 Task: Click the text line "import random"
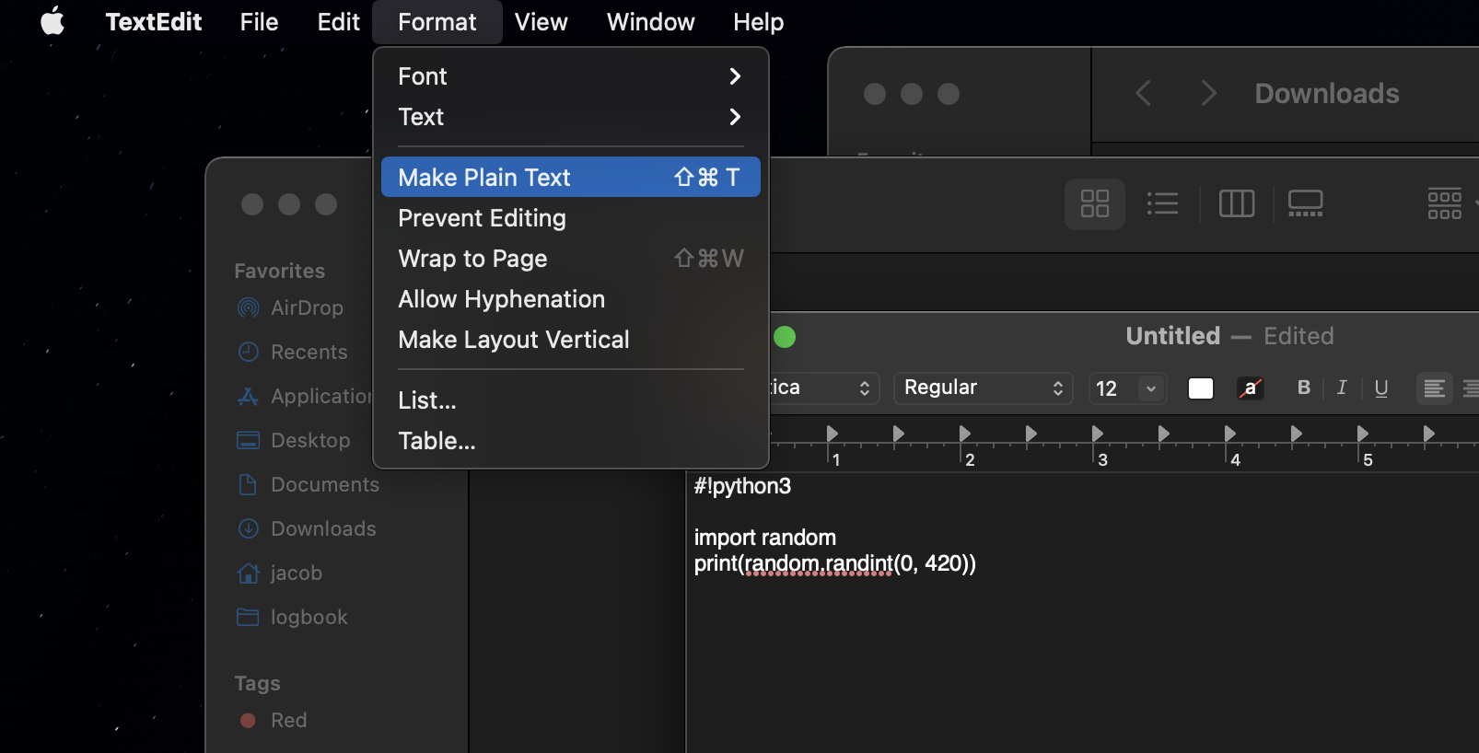(x=765, y=538)
